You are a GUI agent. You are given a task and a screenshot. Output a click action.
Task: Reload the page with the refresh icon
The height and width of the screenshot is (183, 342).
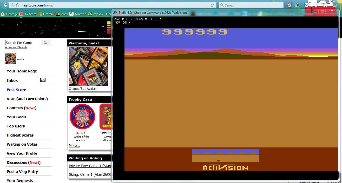[x=212, y=5]
